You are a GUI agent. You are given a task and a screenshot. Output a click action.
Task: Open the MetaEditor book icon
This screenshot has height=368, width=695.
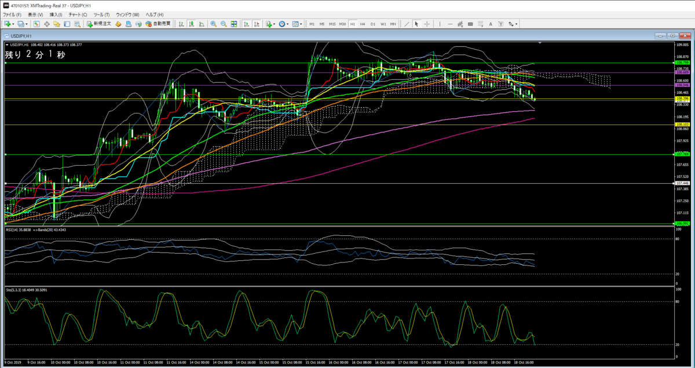pos(118,24)
